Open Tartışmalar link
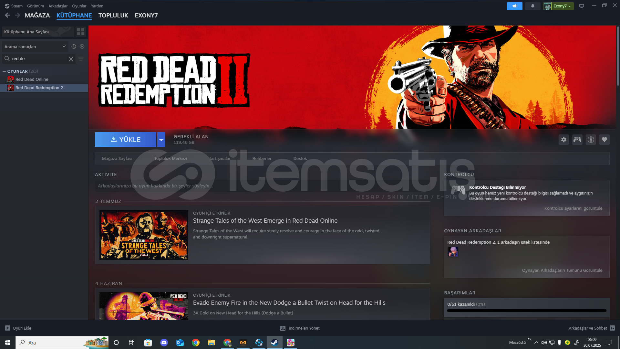620x349 pixels. [x=220, y=159]
